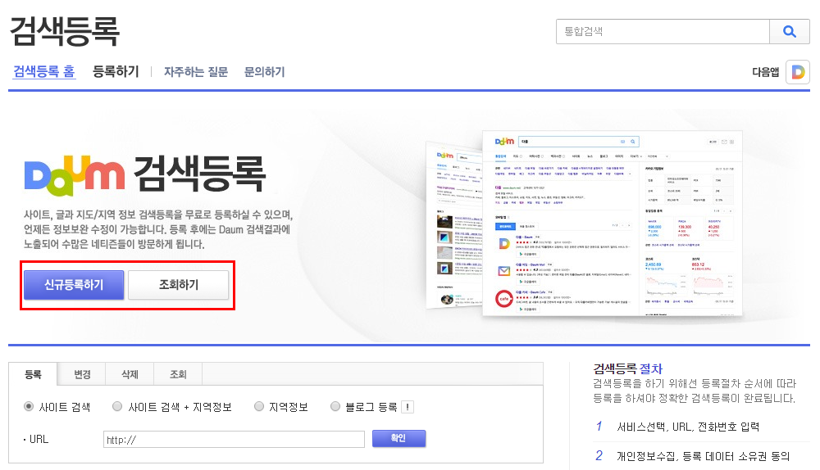Click step 2 개인정보수집 동의 text
Viewport: 820px width, 470px height.
tap(703, 456)
